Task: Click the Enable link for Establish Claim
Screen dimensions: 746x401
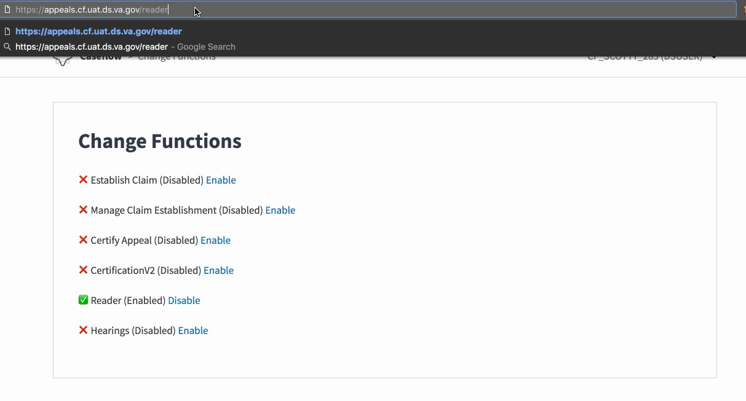Action: 221,180
